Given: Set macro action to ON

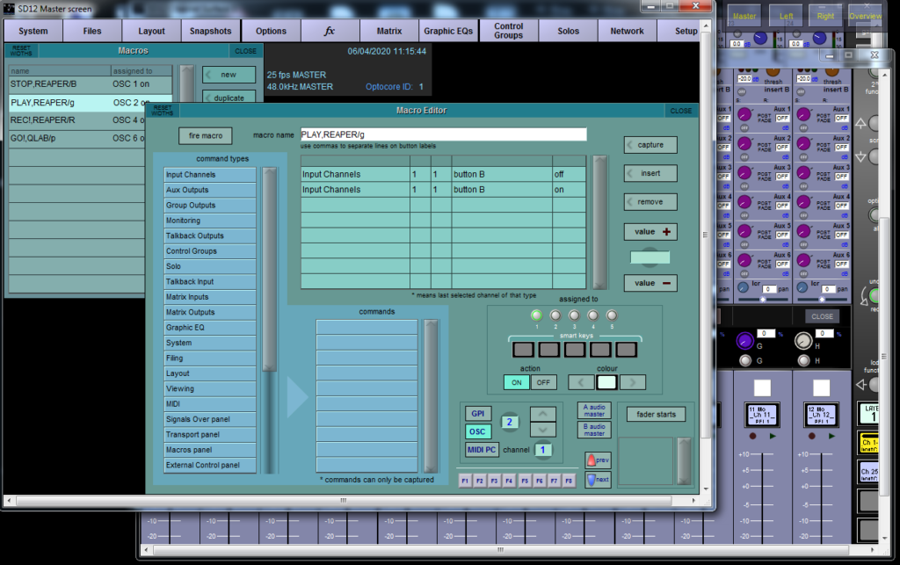Looking at the screenshot, I should (517, 382).
